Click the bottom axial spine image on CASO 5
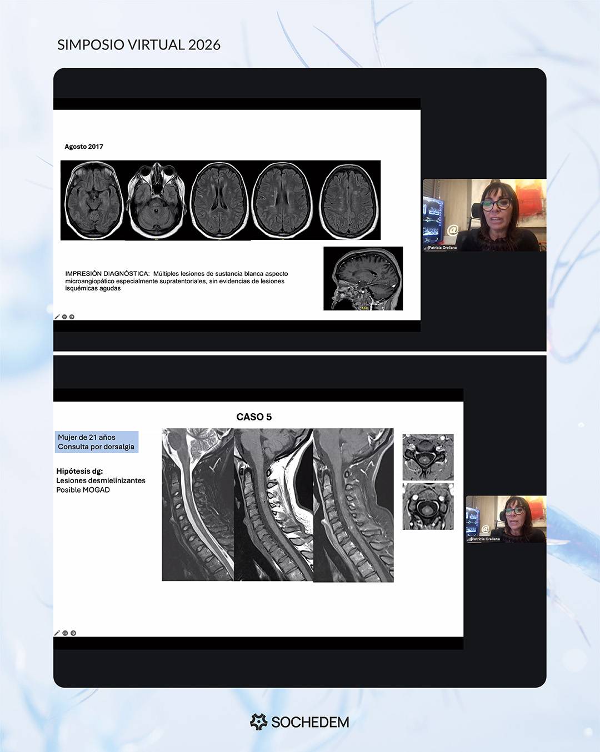Image resolution: width=600 pixels, height=752 pixels. pos(428,506)
